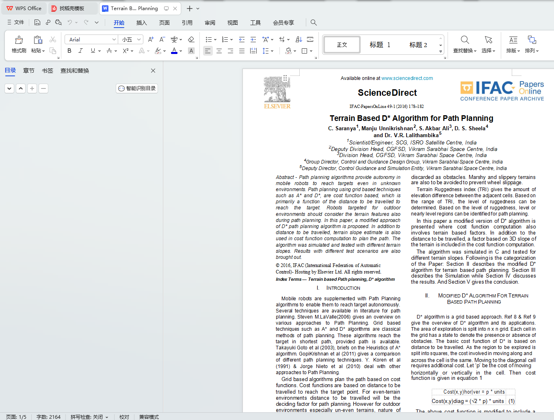Screen dimensions: 554x420
Task: Expand the styles gallery list
Action: pos(441,52)
